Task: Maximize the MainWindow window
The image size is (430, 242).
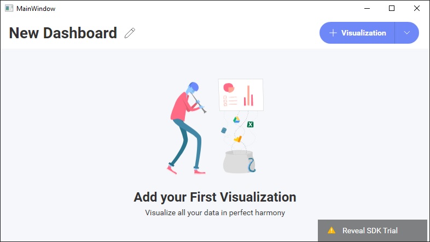Action: (392, 8)
